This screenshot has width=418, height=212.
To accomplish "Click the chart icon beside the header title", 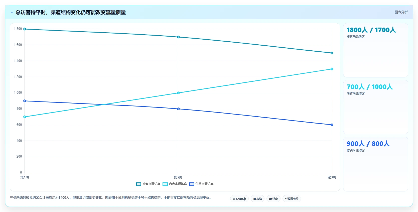I will point(12,13).
